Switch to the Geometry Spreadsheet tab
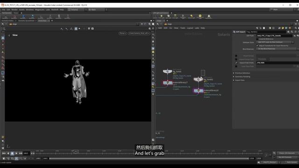Image resolution: width=299 pixels, height=168 pixels. (x=26, y=21)
